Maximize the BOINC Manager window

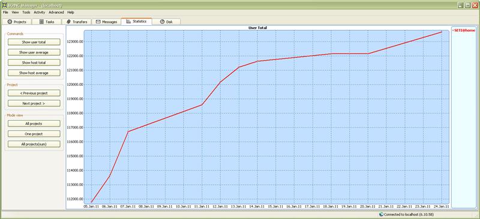(x=468, y=5)
